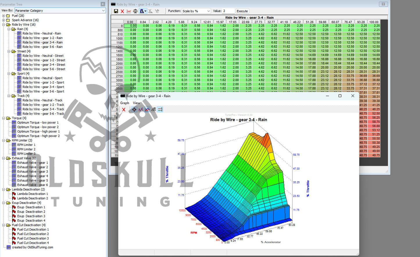Screen dimensions: 420x257
Task: Open the View menu in graph window
Action: (136, 103)
